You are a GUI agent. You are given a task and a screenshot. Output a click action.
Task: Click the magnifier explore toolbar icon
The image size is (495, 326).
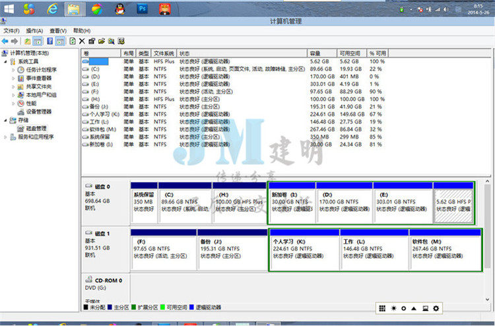(111, 41)
